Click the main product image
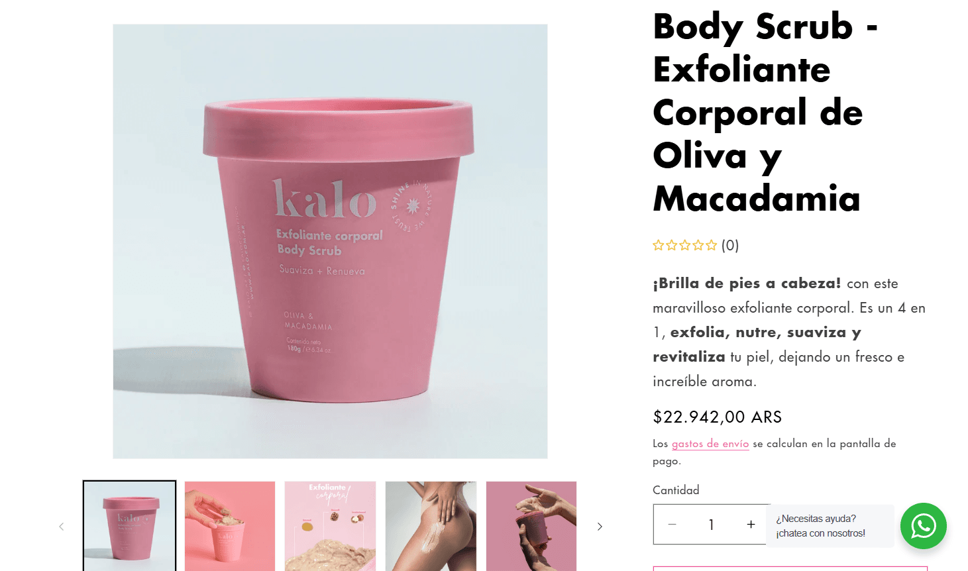This screenshot has height=571, width=968. 330,241
